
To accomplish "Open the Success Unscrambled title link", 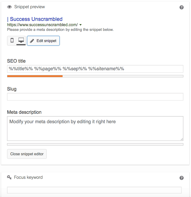I will [35, 19].
